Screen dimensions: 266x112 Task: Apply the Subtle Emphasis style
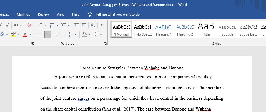(249, 29)
